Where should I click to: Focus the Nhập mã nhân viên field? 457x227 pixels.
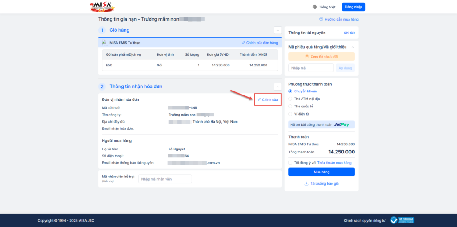(165, 179)
